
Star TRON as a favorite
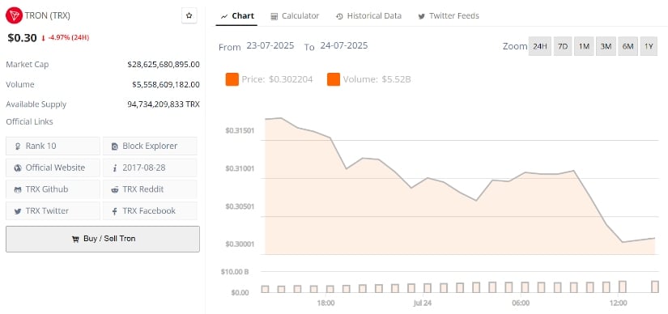point(189,15)
